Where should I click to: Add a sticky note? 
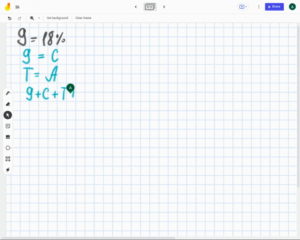pos(7,126)
